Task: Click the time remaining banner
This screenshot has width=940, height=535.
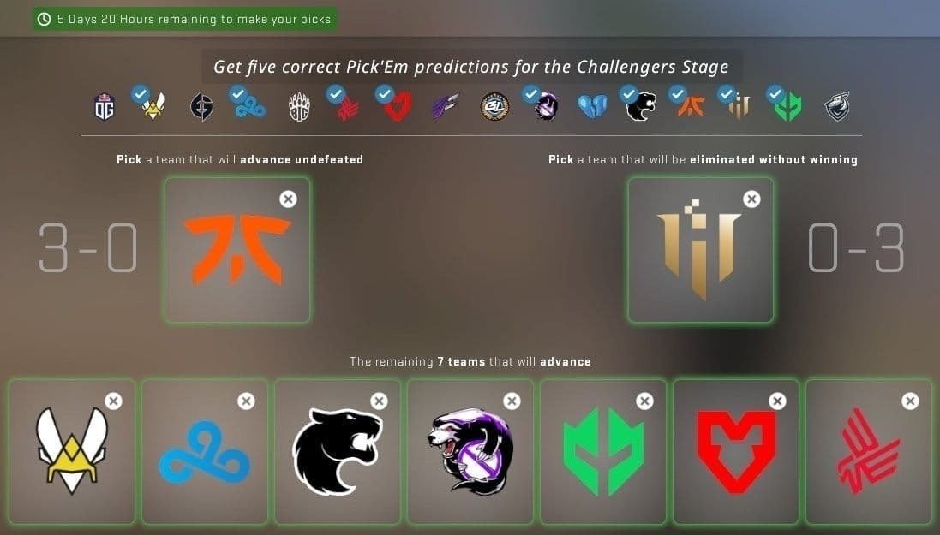Action: pos(184,19)
